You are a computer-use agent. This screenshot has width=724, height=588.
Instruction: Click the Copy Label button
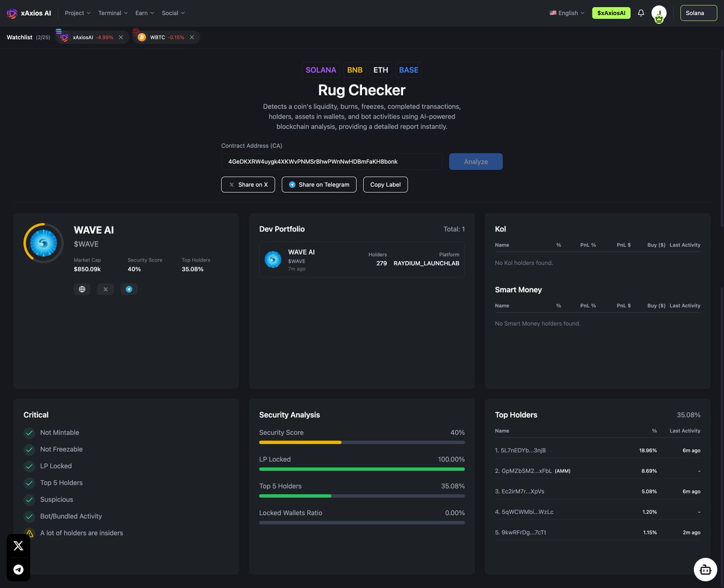point(386,184)
